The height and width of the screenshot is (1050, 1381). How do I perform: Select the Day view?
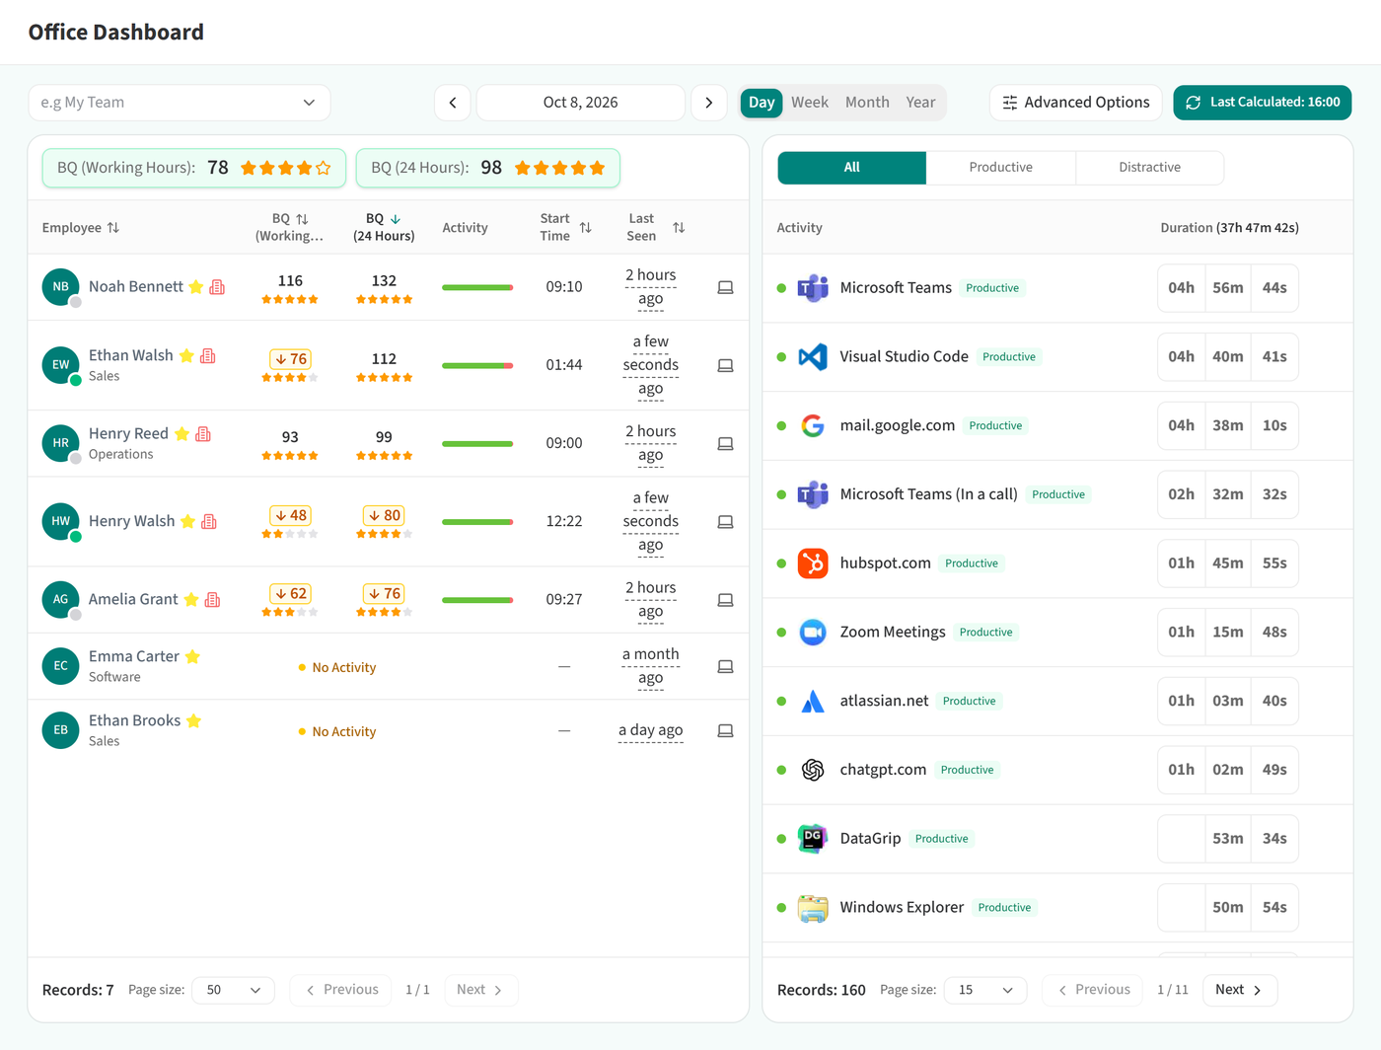(762, 103)
